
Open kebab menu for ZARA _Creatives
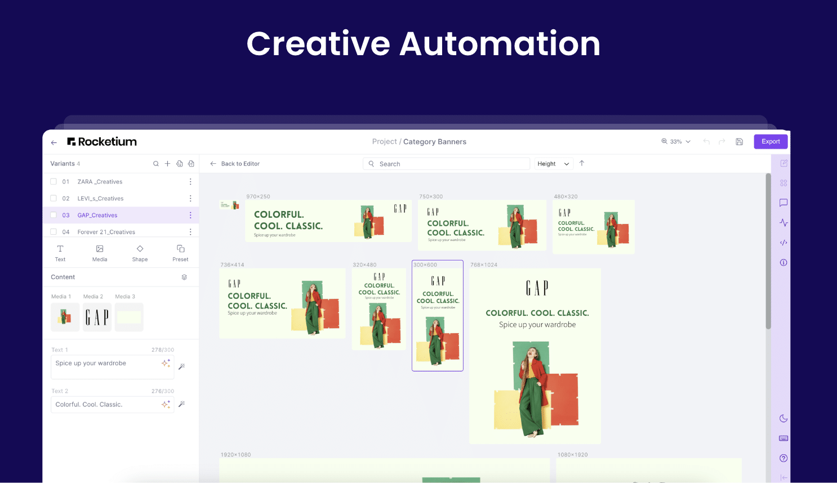coord(190,182)
